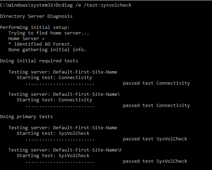Click the last 'passed test SysVolCheck' result
Viewport: 212px width, 170px height.
tap(155, 161)
